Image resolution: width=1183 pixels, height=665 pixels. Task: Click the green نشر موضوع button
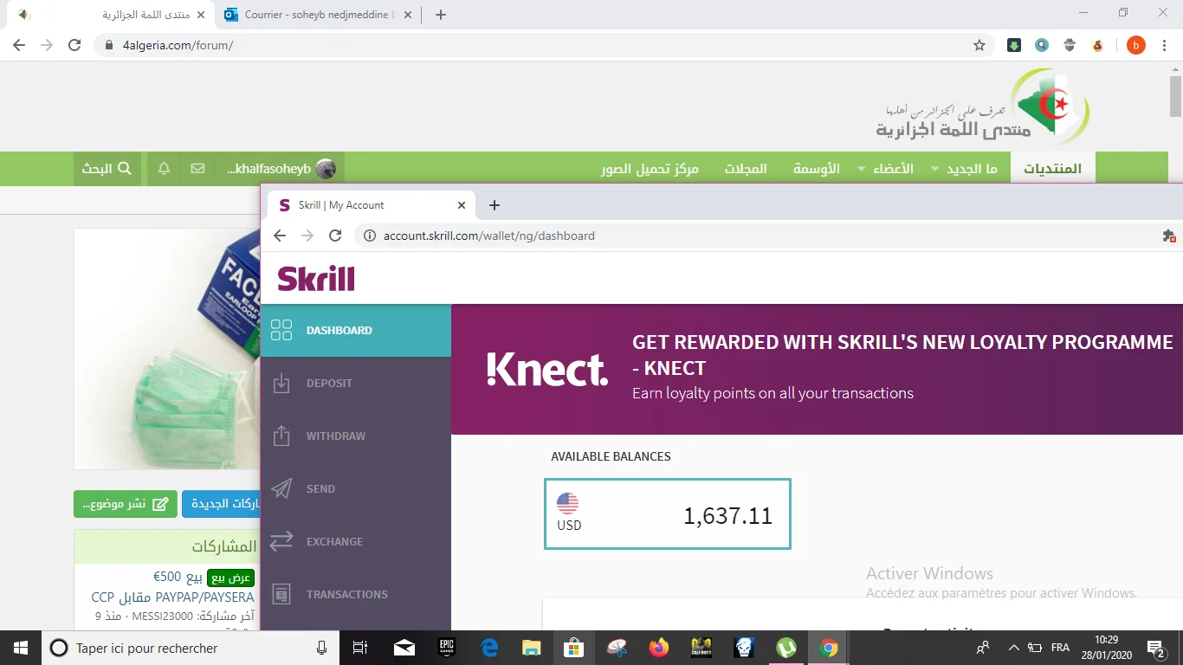[x=126, y=504]
